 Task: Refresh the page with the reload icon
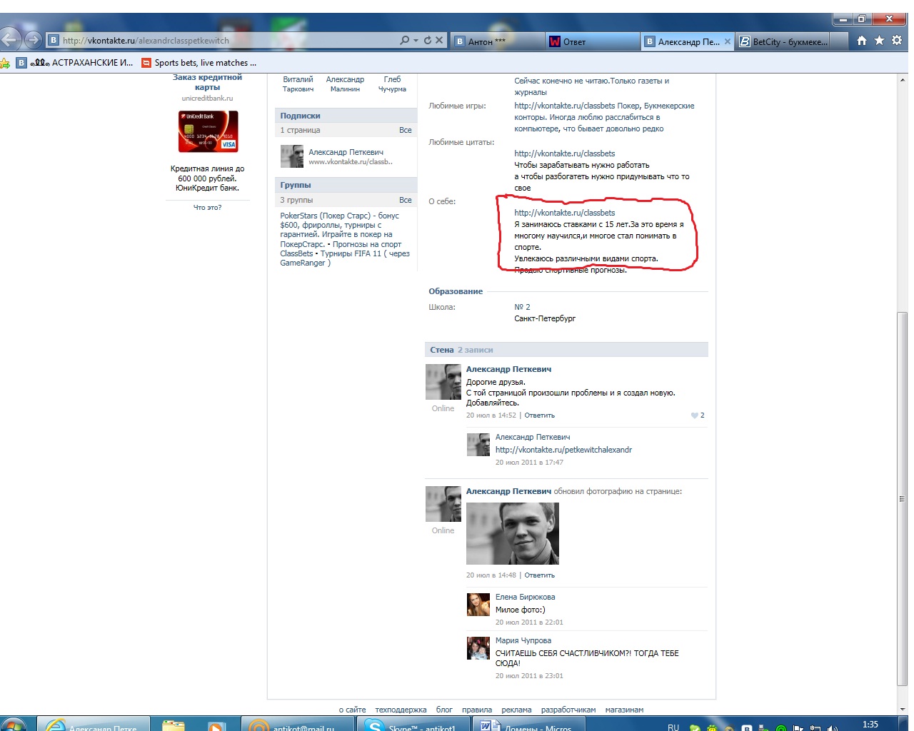[x=428, y=41]
